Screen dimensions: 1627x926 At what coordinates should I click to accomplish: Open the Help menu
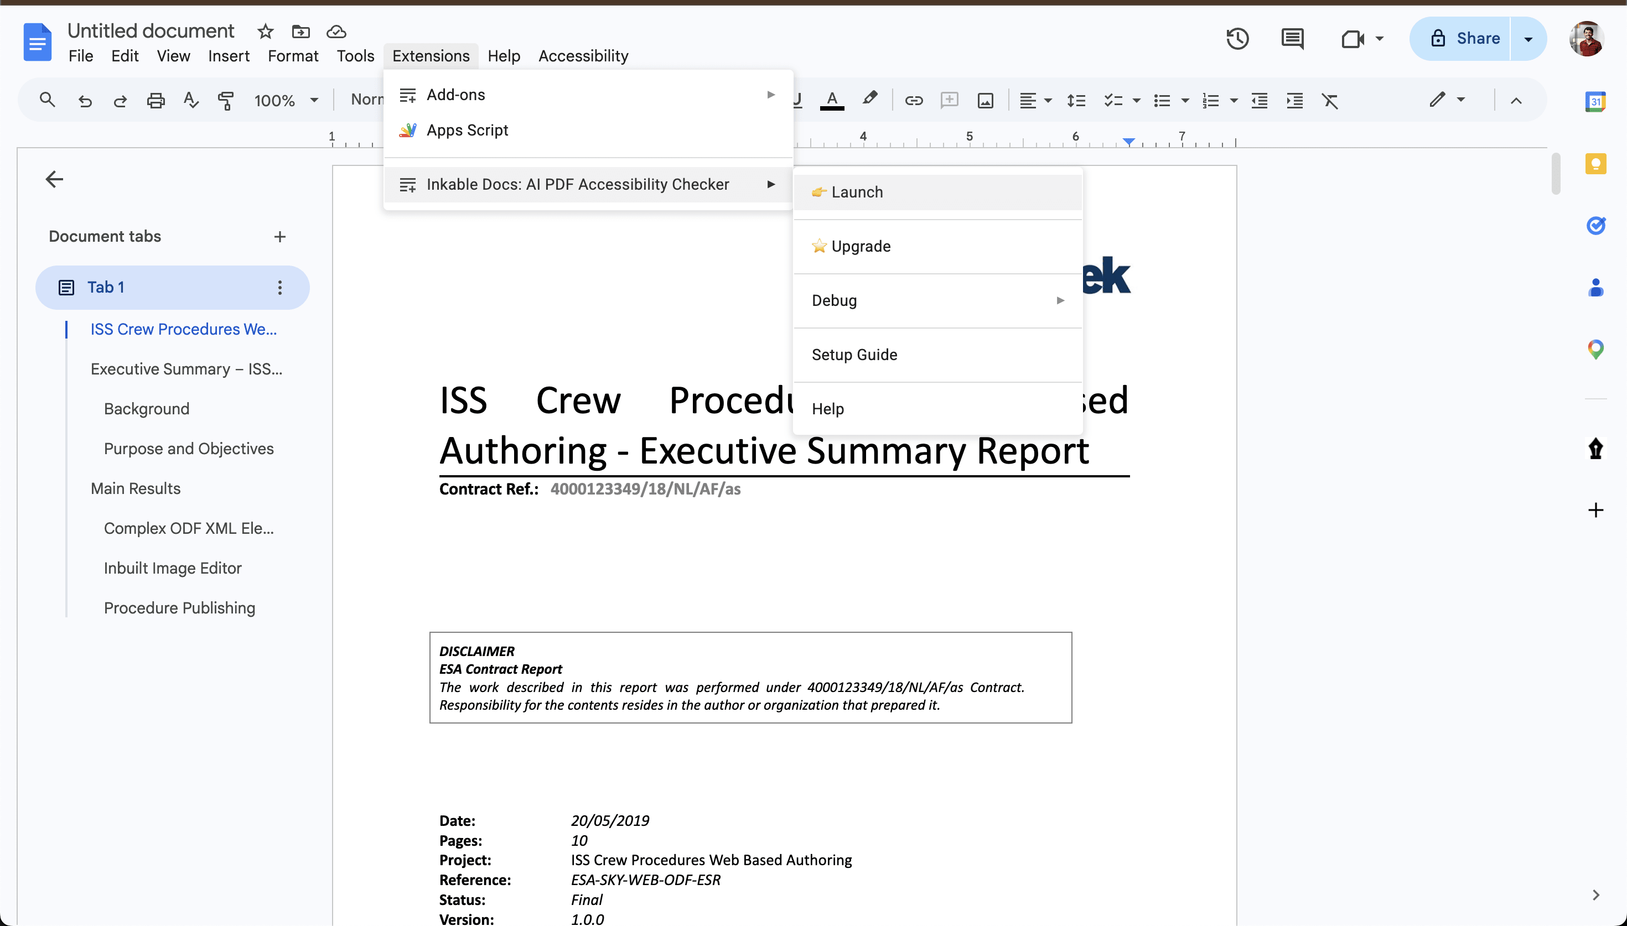(503, 56)
